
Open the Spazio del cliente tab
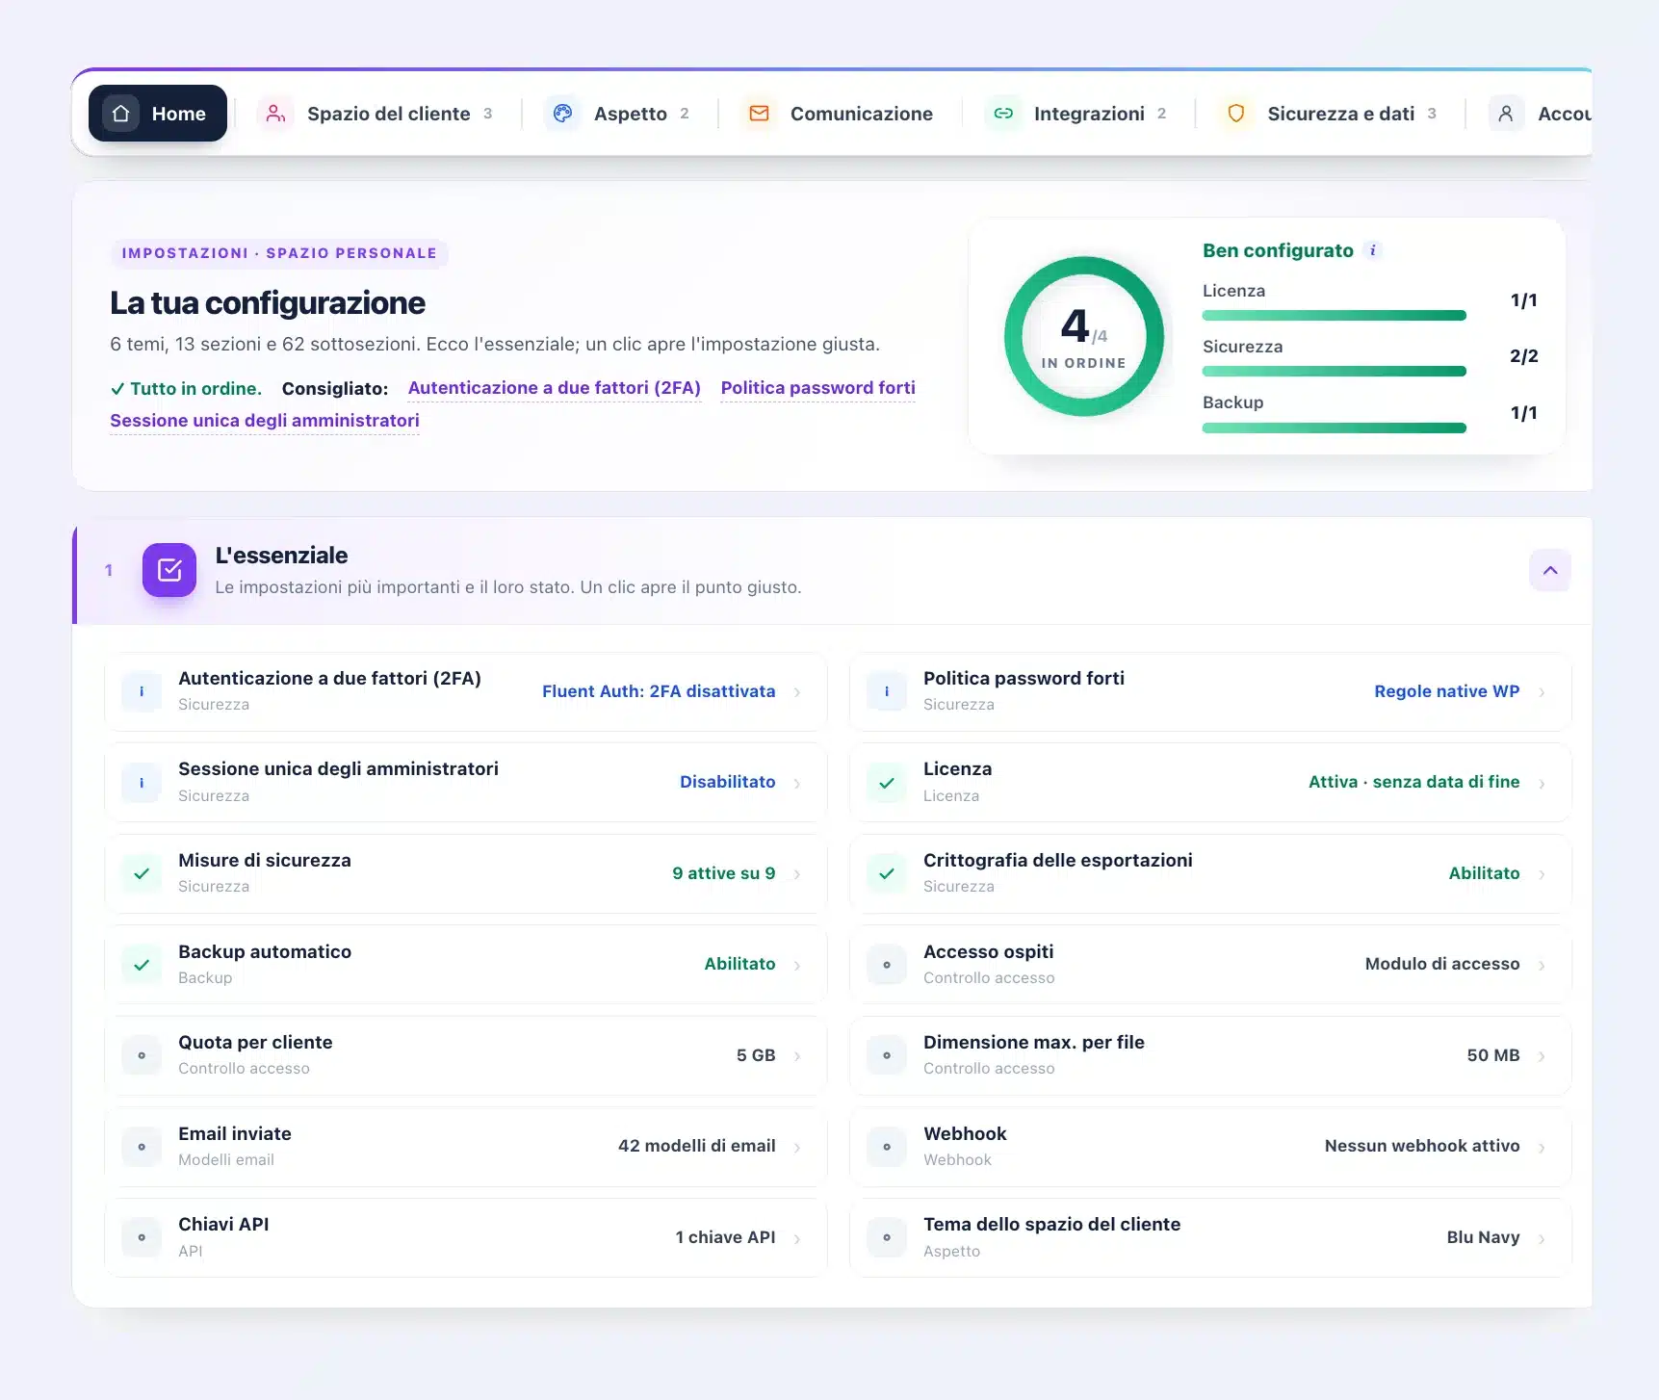click(x=376, y=114)
